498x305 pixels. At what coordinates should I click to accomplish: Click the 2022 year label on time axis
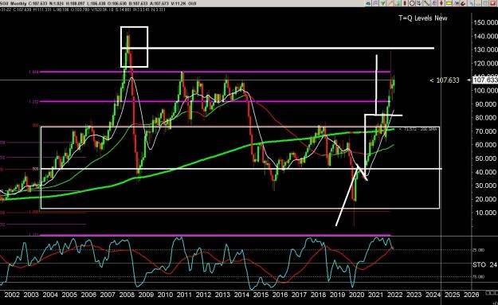(x=394, y=295)
